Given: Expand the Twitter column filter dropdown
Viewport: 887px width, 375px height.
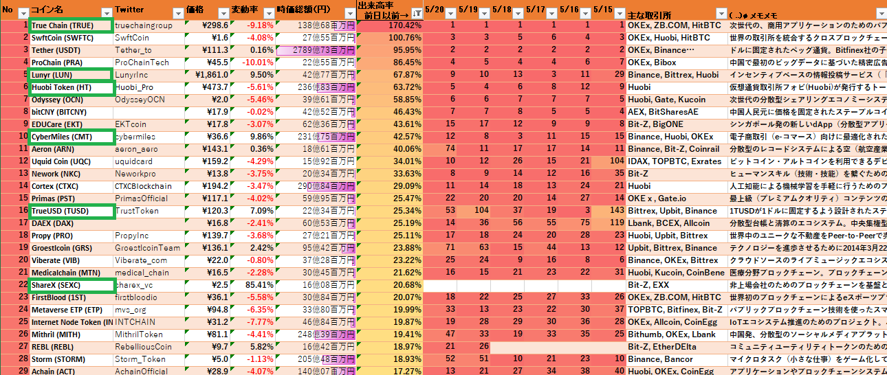Looking at the screenshot, I should coord(177,13).
